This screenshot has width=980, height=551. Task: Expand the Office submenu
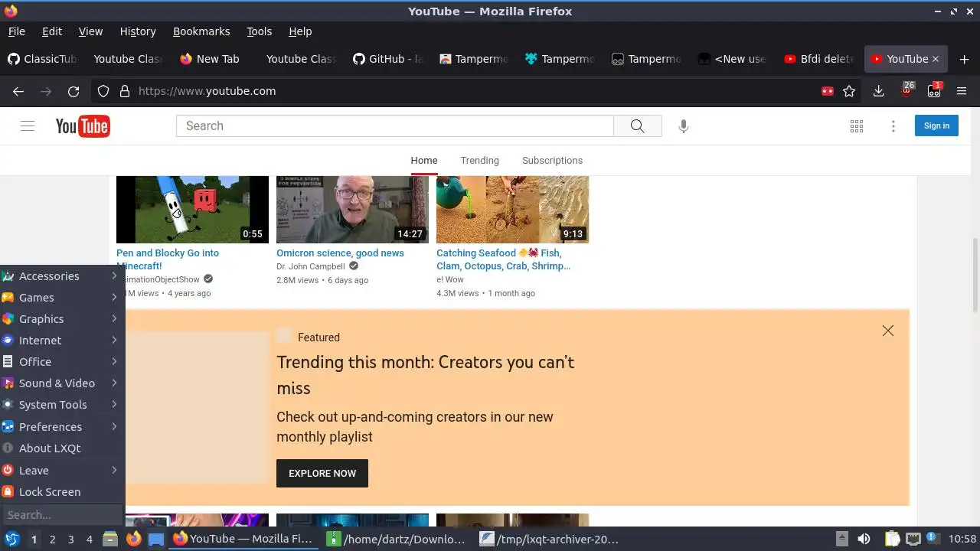point(61,362)
